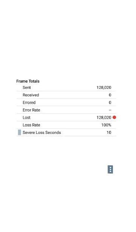Click the Error Rate dashes value

pos(110,110)
